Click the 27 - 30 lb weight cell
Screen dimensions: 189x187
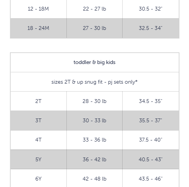click(94, 28)
